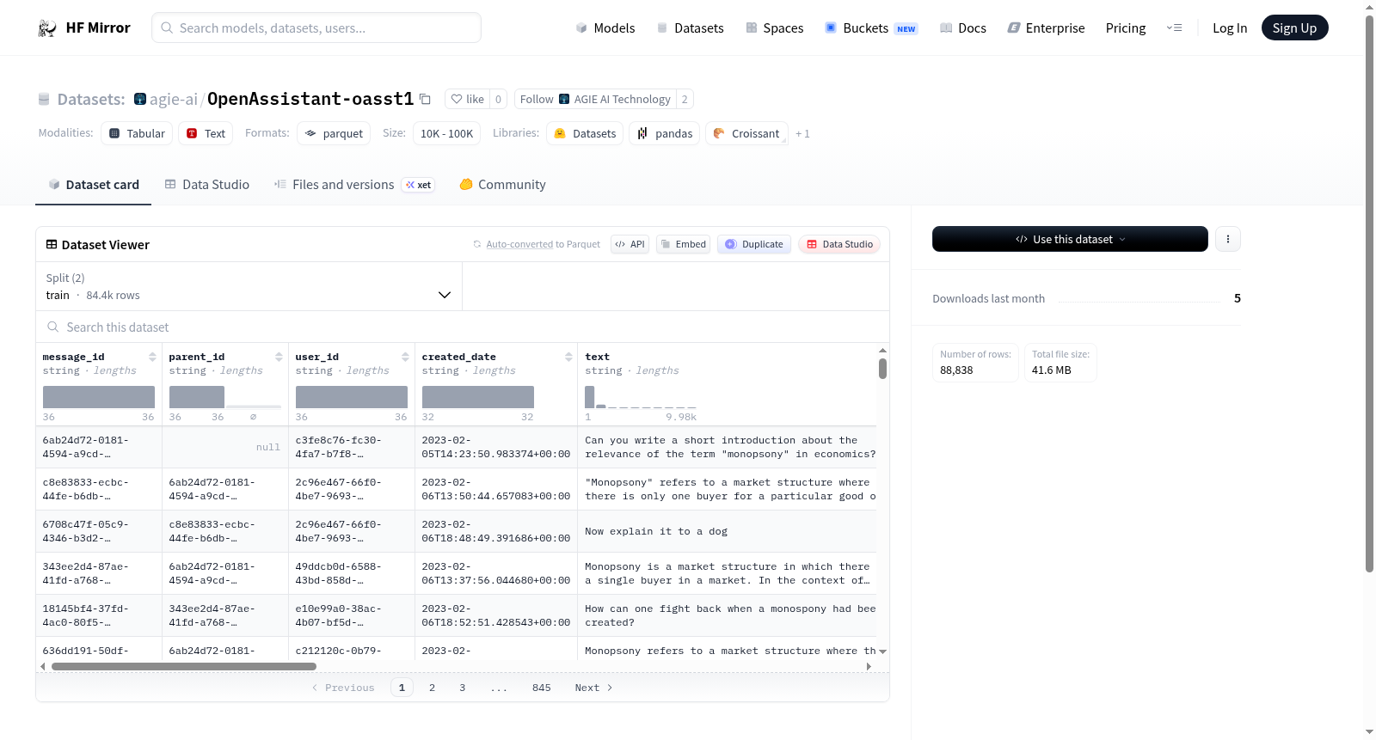
Task: Open the API button in Dataset Viewer
Action: point(630,244)
